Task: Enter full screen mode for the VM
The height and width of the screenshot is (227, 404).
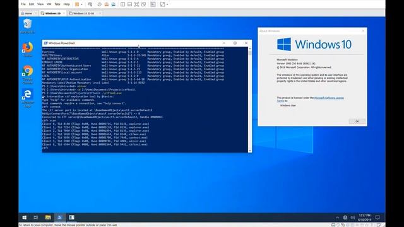Action: 136,4
